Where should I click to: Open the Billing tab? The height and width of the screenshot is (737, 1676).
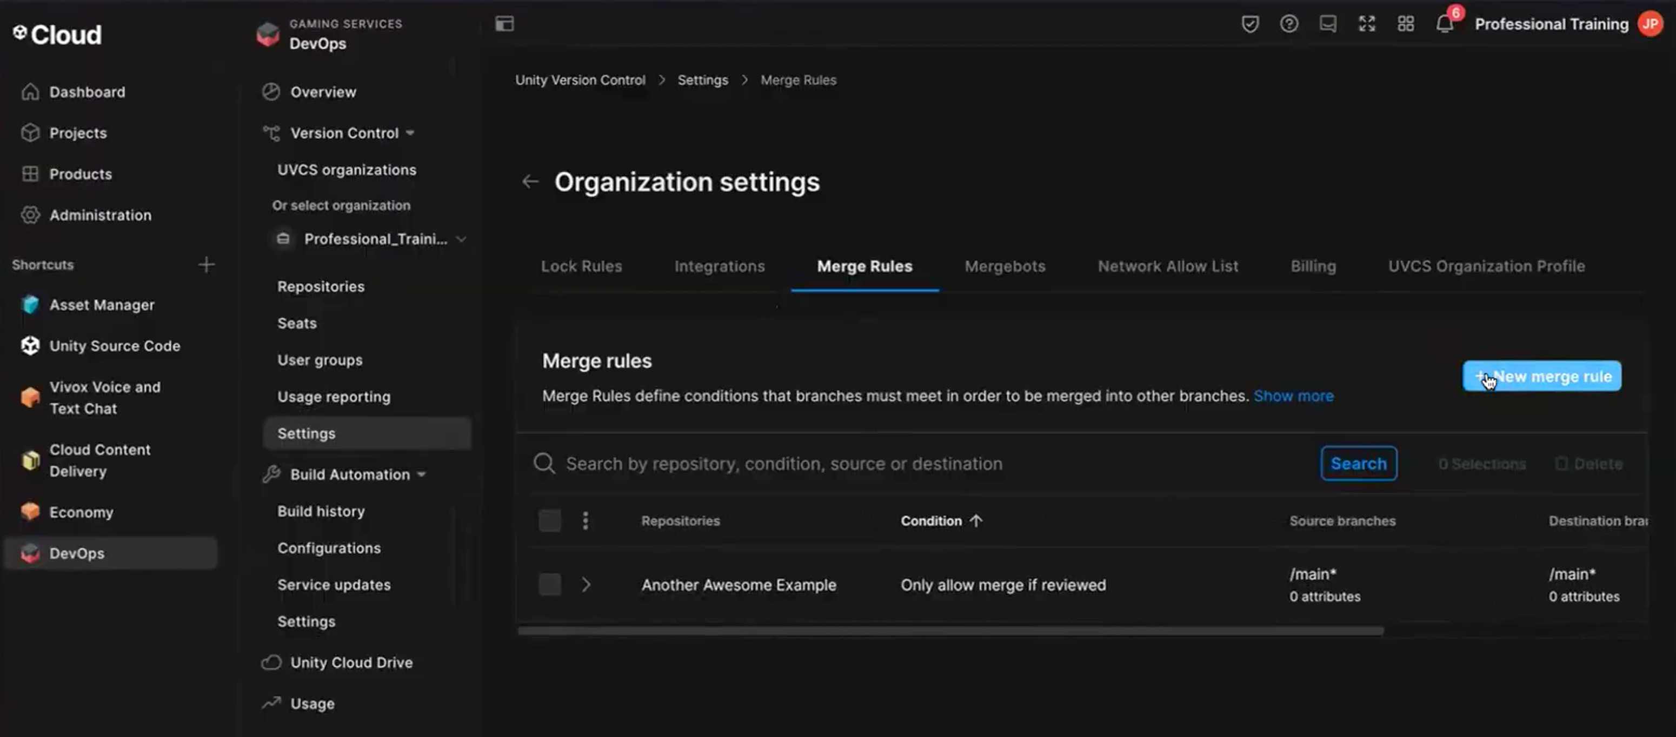coord(1313,266)
